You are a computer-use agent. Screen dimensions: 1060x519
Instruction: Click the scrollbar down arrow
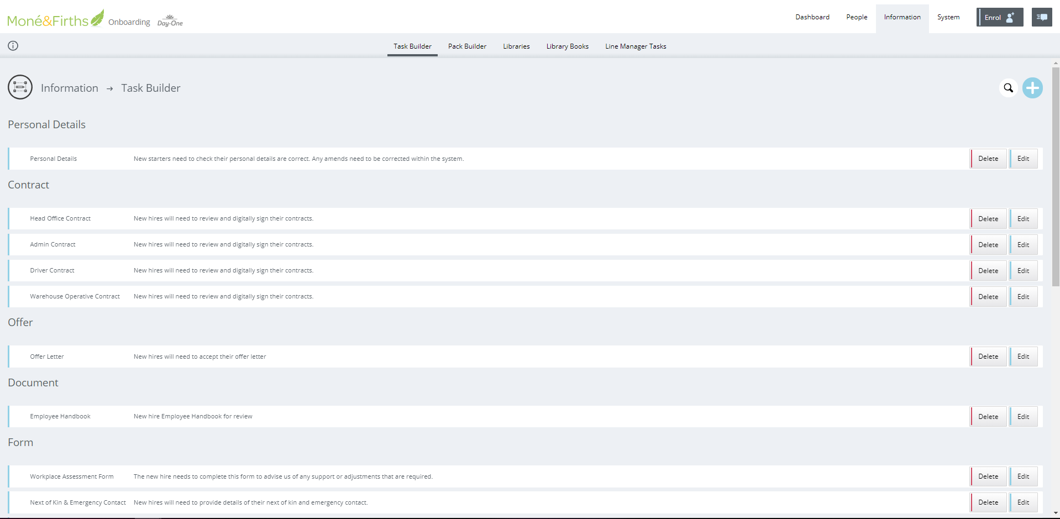pos(1055,513)
